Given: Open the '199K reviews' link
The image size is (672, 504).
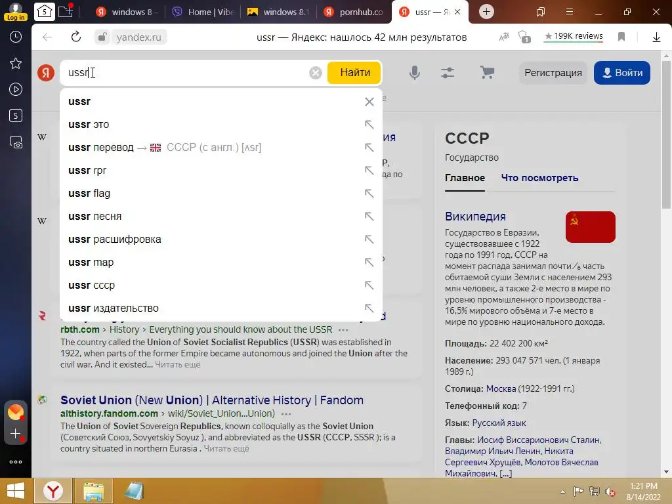Looking at the screenshot, I should 574,37.
